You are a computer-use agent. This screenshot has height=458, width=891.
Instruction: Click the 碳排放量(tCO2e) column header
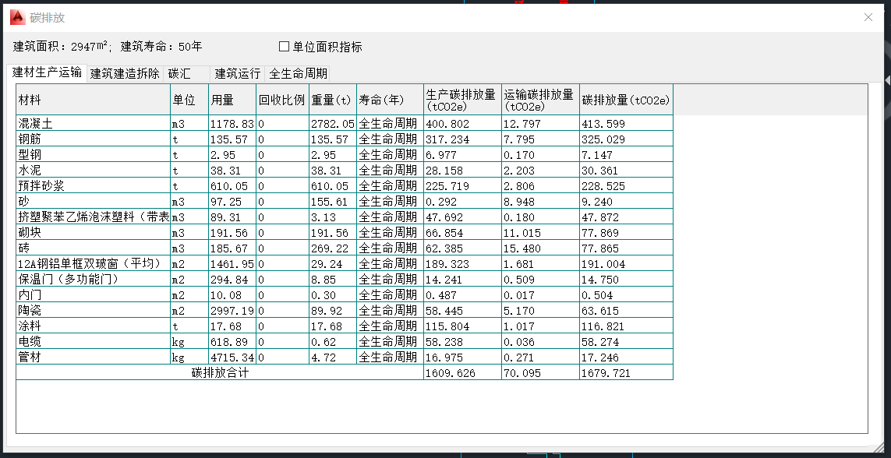(x=626, y=100)
